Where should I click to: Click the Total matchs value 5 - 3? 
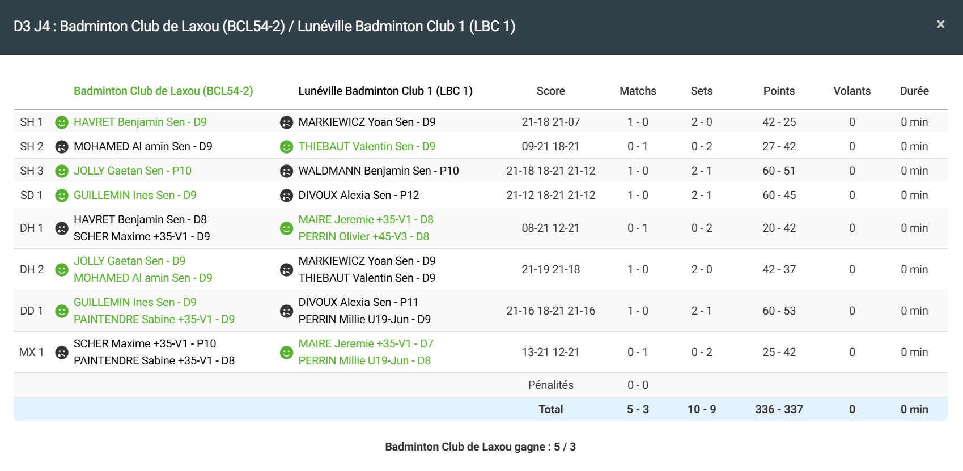point(638,409)
